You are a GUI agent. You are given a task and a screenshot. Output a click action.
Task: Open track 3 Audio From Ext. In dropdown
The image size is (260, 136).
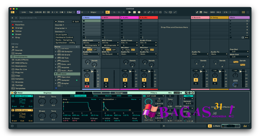click(x=129, y=43)
